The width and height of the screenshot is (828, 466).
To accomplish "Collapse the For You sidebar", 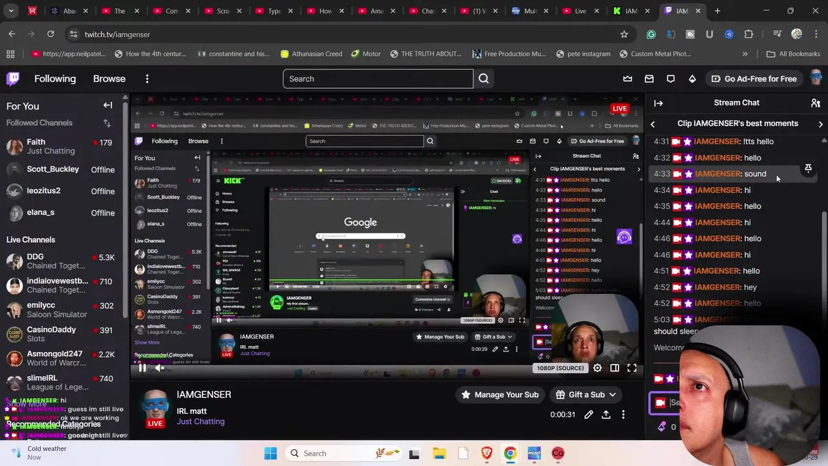I will coord(108,105).
